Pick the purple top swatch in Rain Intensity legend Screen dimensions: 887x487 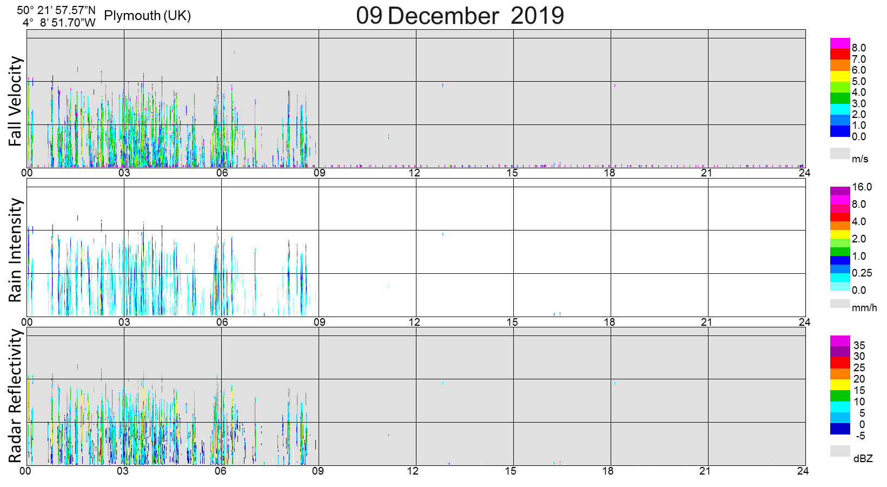point(840,191)
